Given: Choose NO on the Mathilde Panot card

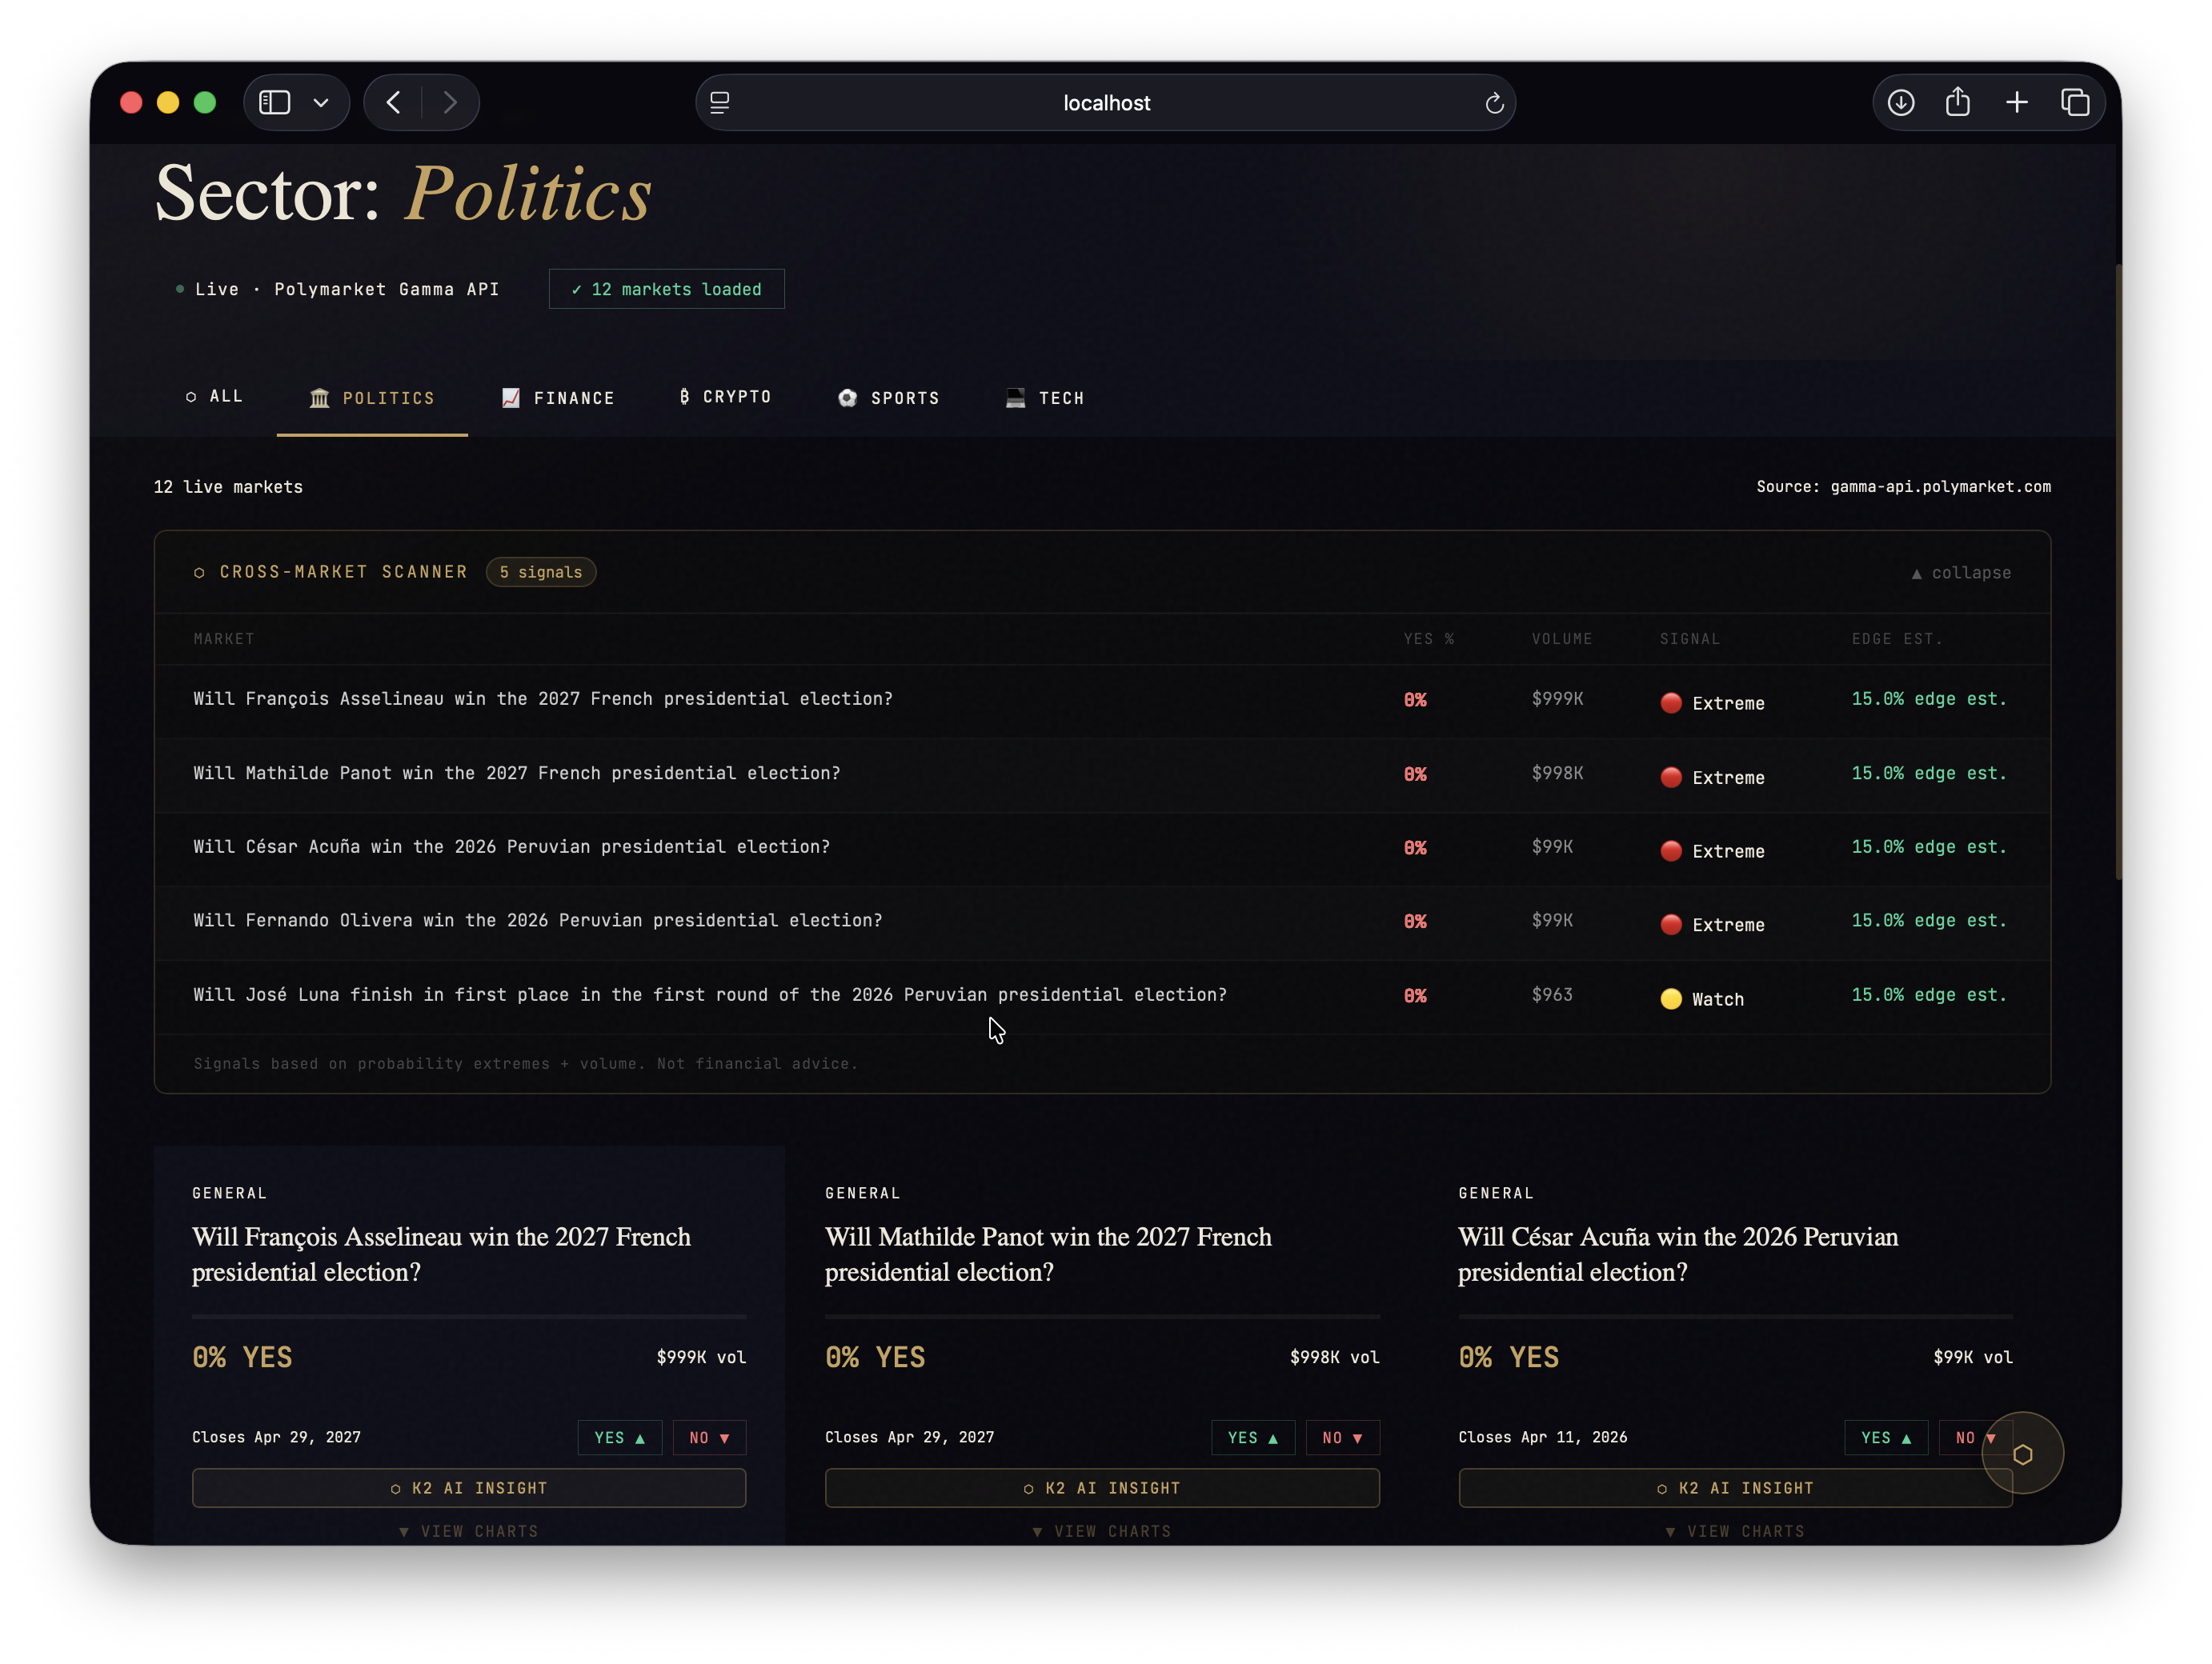Looking at the screenshot, I should pos(1341,1437).
